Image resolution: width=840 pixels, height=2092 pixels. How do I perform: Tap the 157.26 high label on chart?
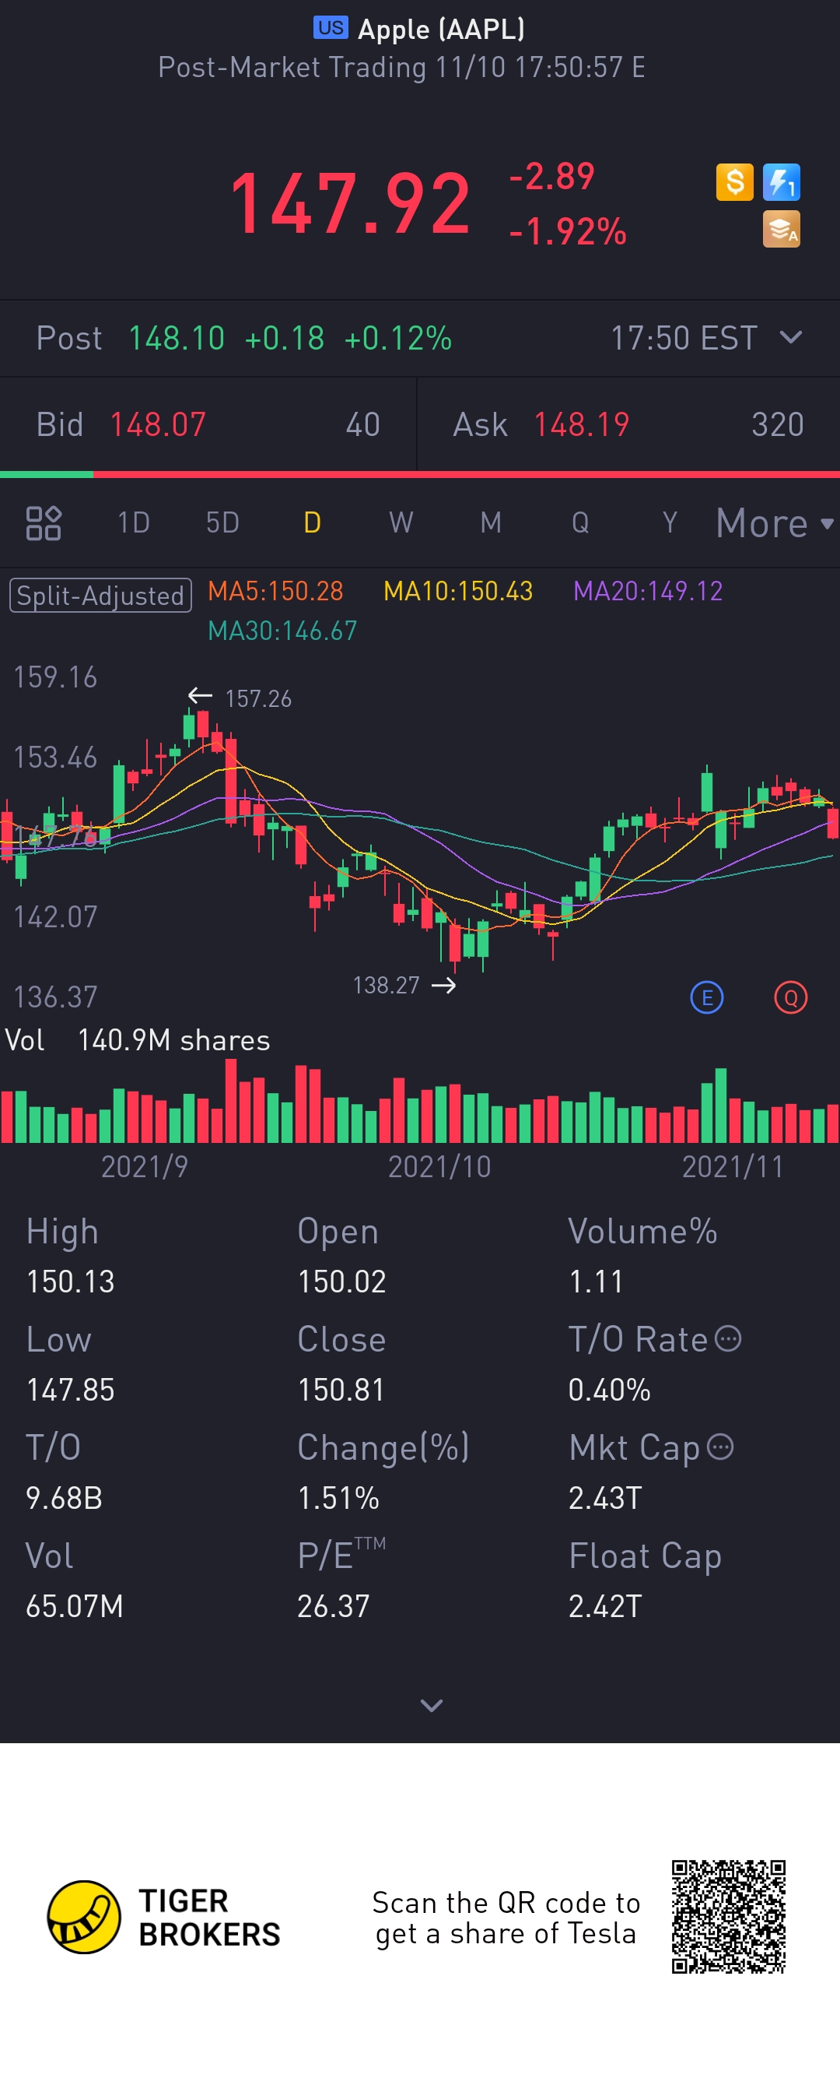[258, 698]
